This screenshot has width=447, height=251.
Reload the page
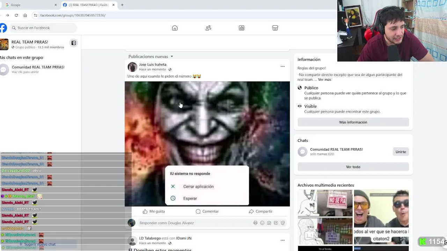click(x=16, y=15)
